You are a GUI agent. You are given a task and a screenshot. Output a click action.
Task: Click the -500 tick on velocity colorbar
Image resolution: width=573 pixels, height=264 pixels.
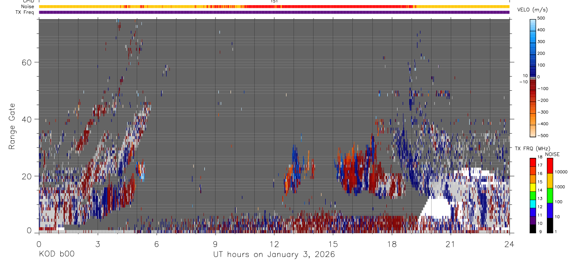tap(543, 135)
